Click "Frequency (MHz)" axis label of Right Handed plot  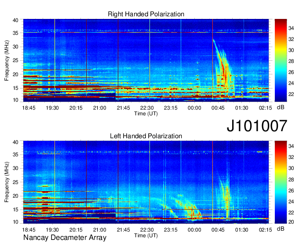point(7,60)
